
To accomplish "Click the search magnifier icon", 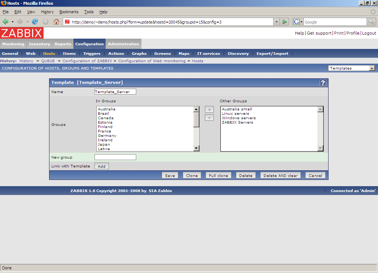I will 371,22.
